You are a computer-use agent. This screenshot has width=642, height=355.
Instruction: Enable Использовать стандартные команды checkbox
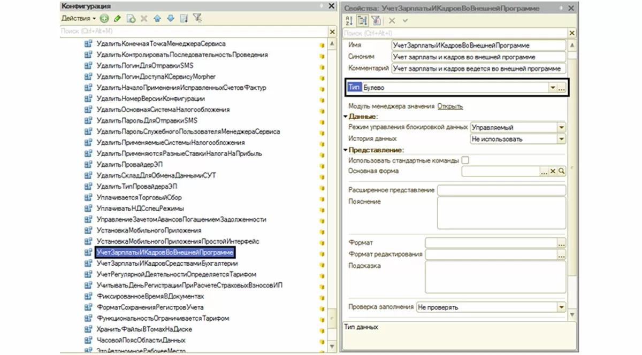(465, 160)
